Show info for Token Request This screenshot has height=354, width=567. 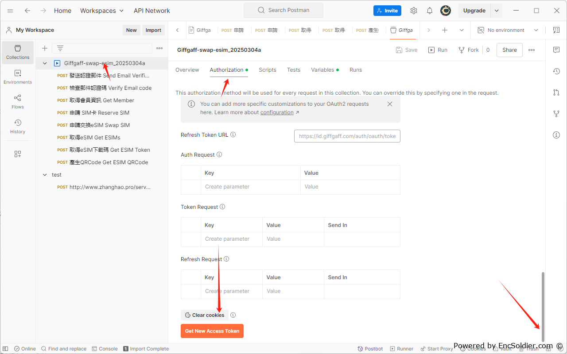pyautogui.click(x=222, y=207)
